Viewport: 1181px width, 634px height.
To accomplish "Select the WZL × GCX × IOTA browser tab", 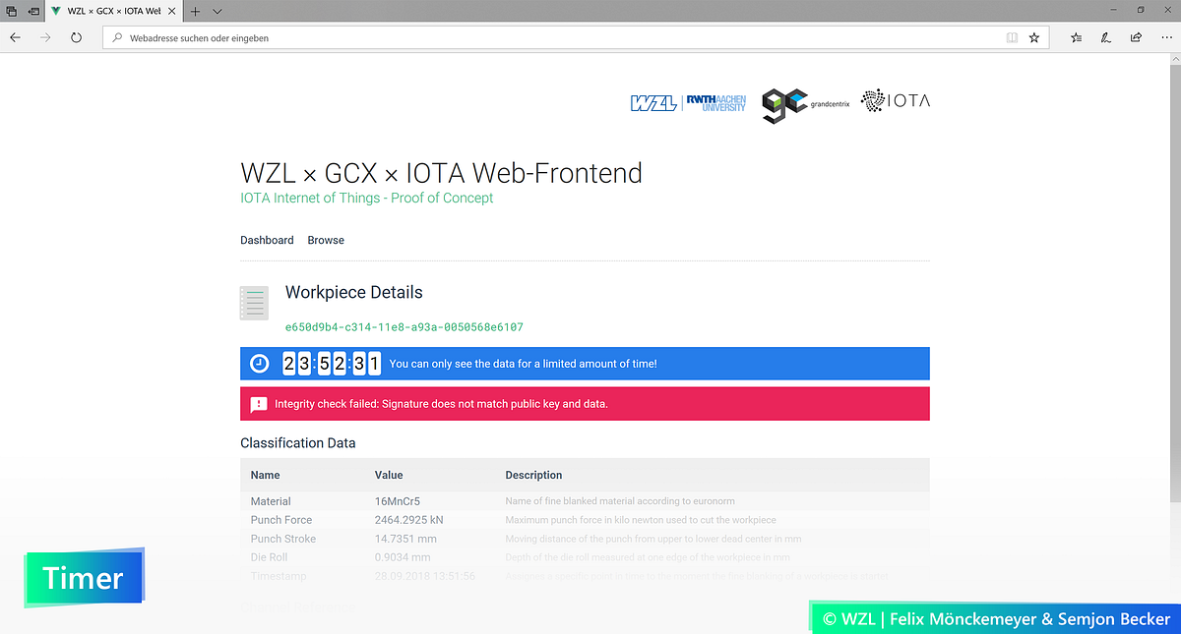I will (114, 11).
